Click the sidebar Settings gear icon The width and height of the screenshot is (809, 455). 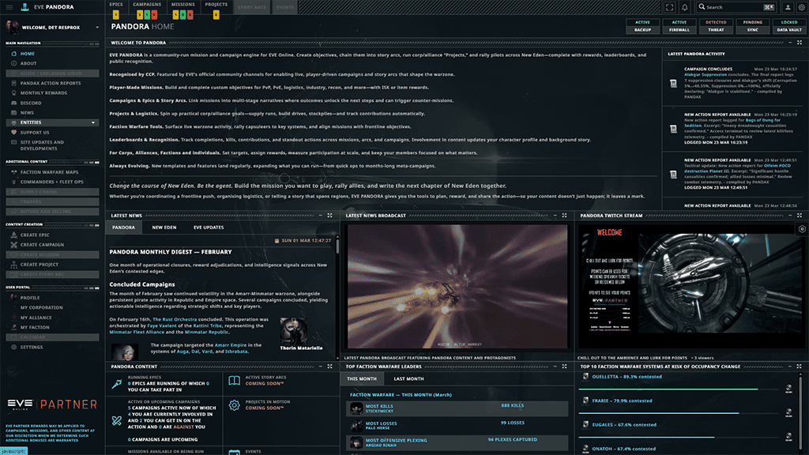[14, 348]
